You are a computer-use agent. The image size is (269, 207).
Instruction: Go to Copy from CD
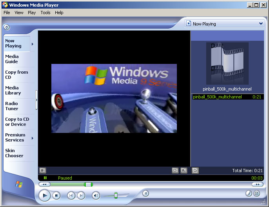pyautogui.click(x=16, y=74)
